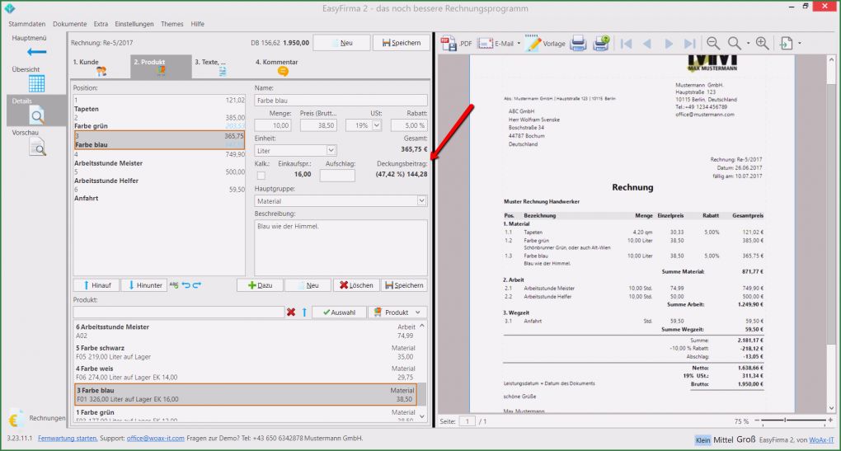The height and width of the screenshot is (451, 841).
Task: Select the Groß font size option
Action: [745, 439]
